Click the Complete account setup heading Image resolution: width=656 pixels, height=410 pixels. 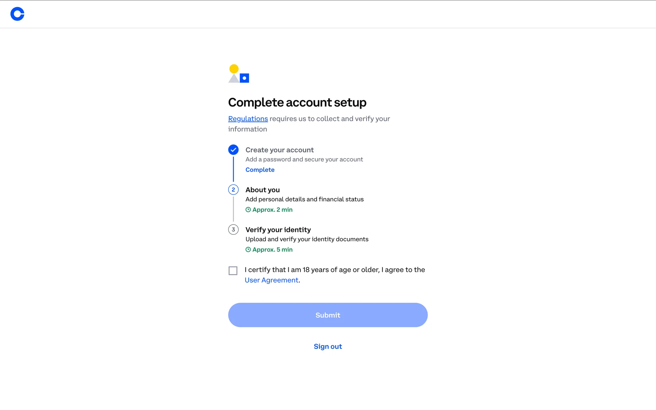pos(297,102)
